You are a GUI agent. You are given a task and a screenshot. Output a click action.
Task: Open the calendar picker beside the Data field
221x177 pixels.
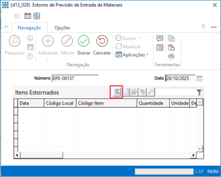(200, 78)
